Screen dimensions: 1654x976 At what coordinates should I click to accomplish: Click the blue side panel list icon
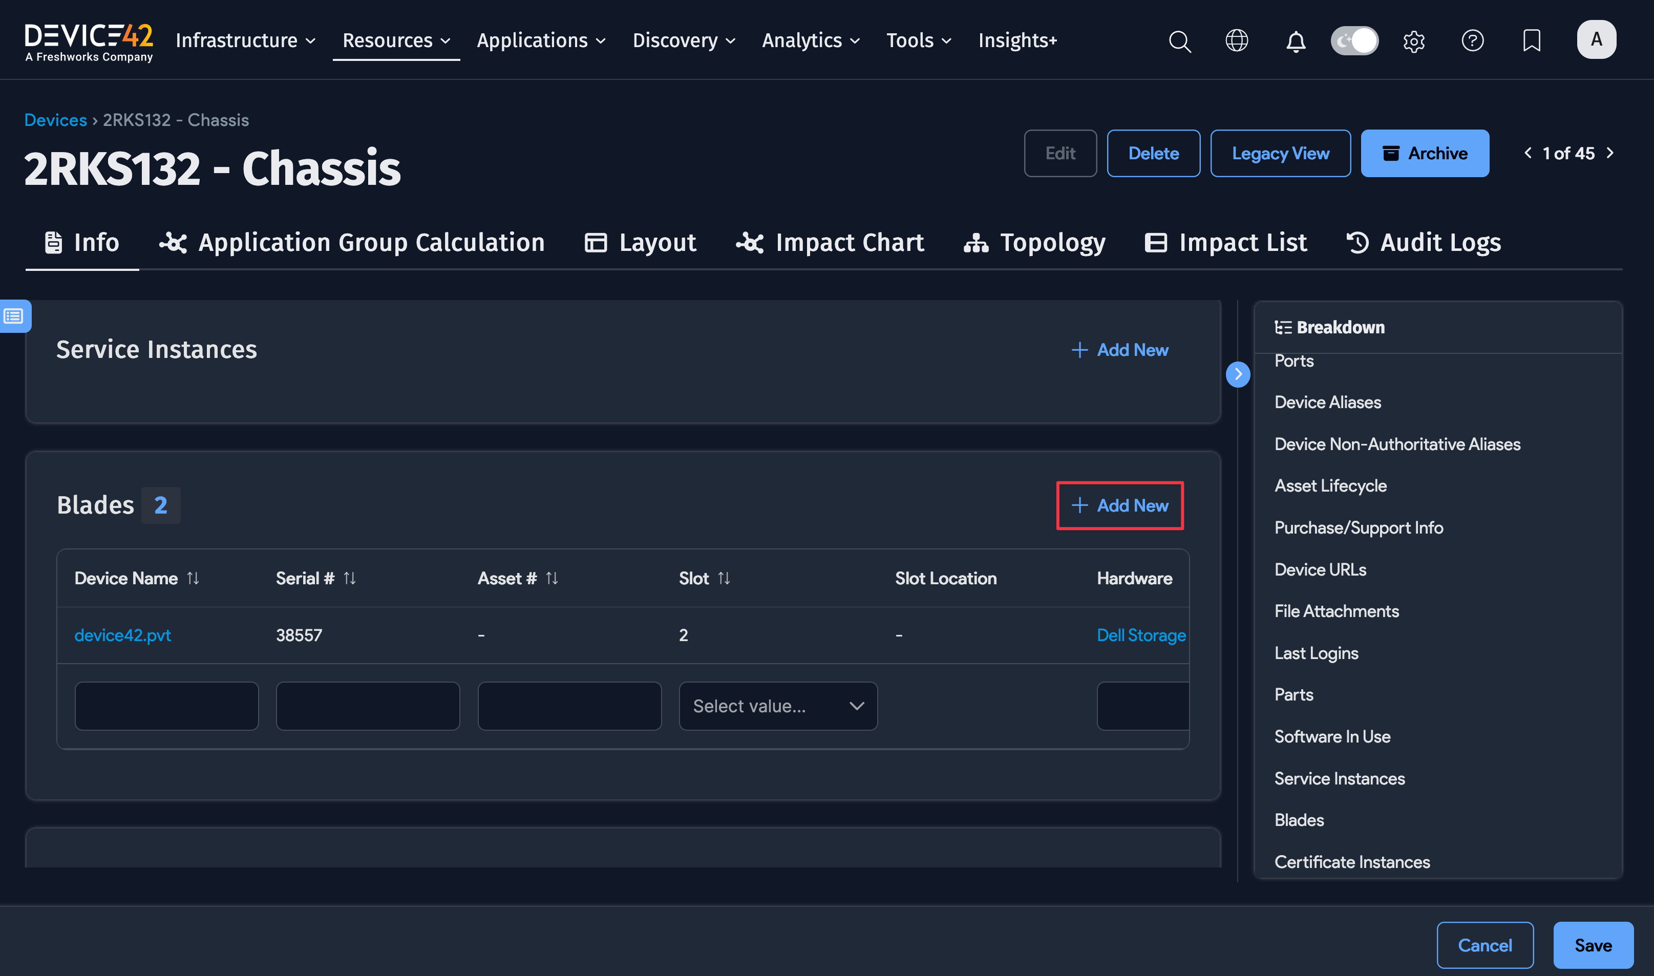point(14,316)
